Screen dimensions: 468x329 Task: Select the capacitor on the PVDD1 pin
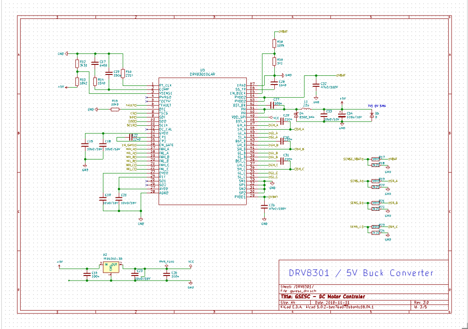264,207
